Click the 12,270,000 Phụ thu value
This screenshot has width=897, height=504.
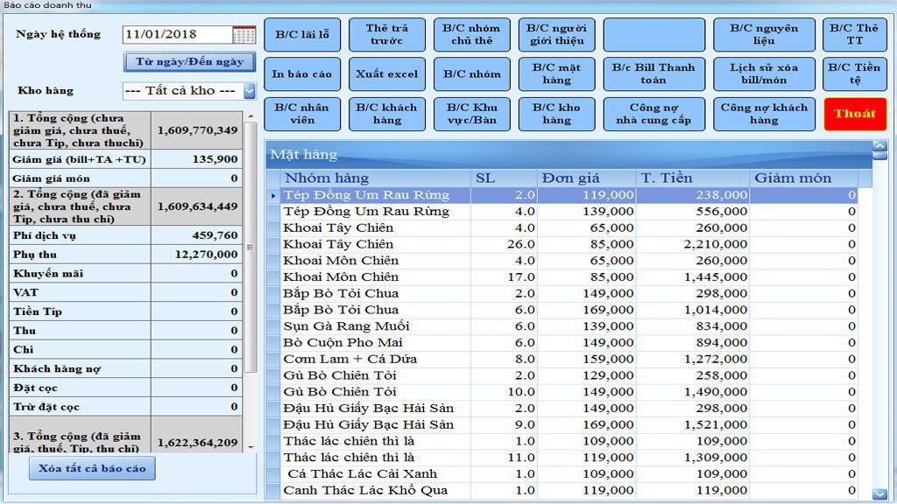coord(206,255)
